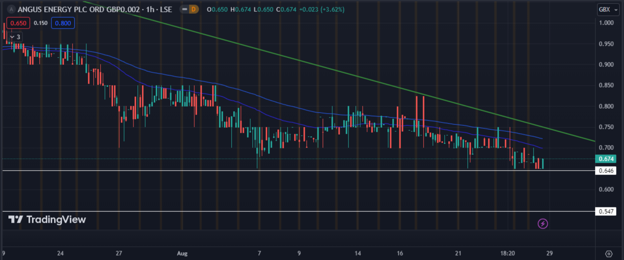Click the 0.750 price axis label
624x260 pixels.
click(x=606, y=127)
